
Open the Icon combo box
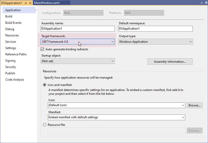[116, 105]
